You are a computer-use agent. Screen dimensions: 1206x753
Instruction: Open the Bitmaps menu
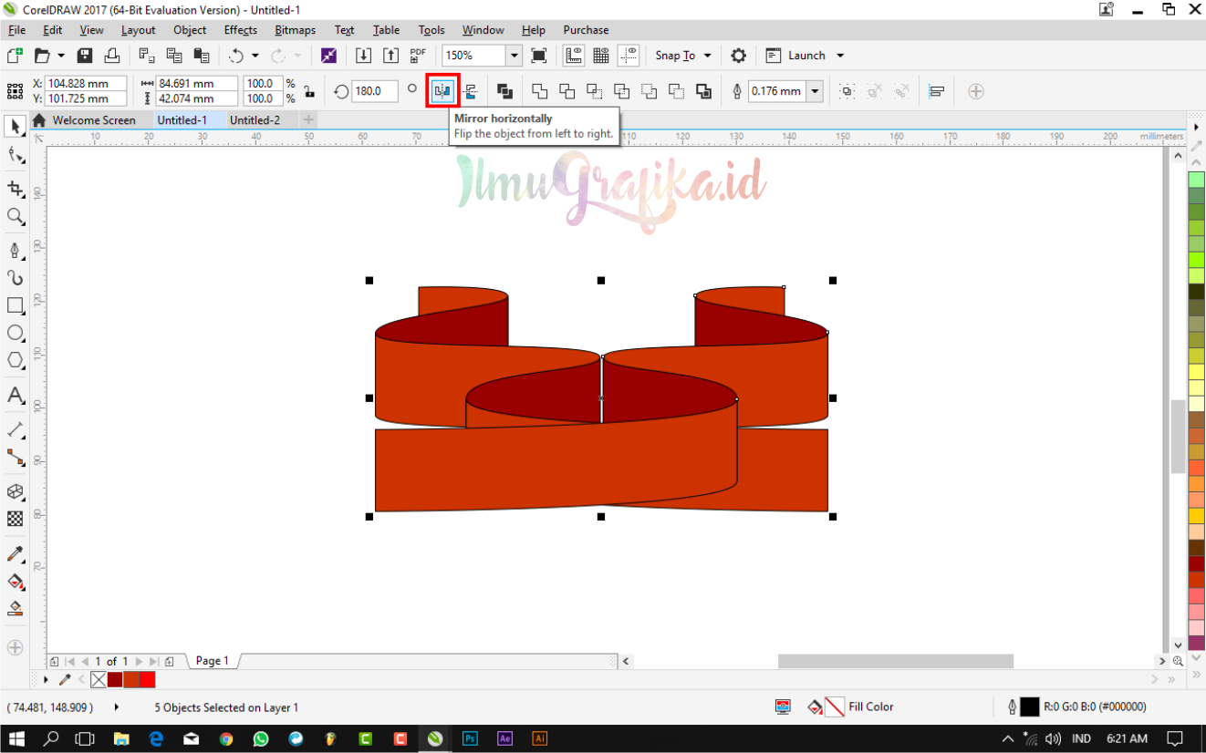[295, 29]
